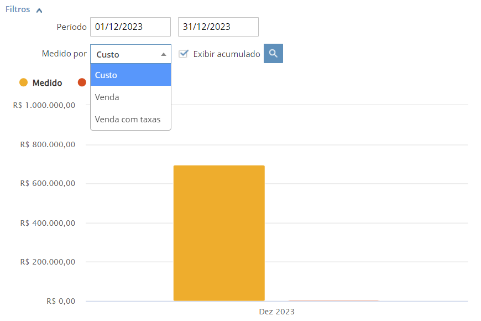481x321 pixels.
Task: Click the R$ 600.000,00 axis label
Action: click(x=48, y=183)
